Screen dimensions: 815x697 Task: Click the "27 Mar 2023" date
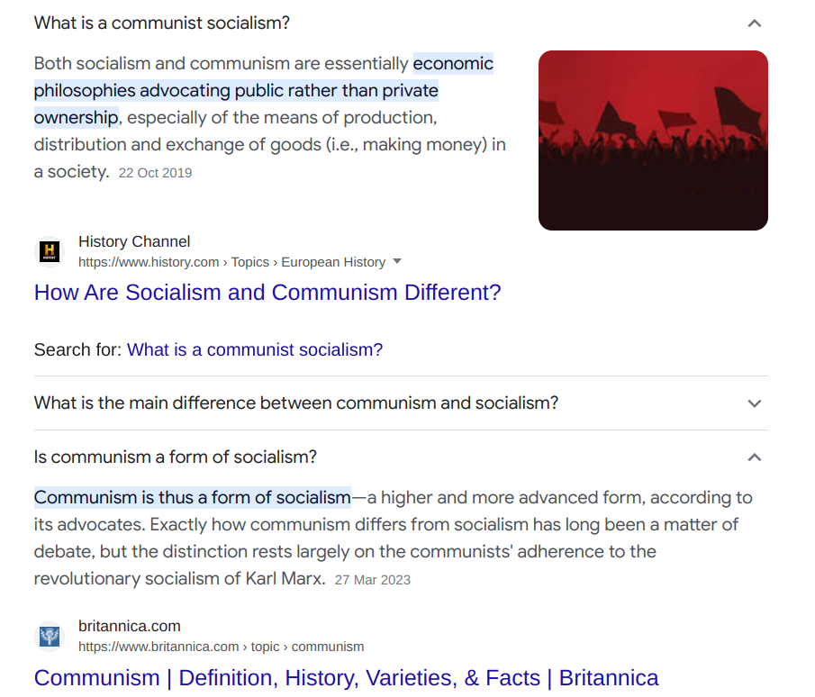point(372,580)
